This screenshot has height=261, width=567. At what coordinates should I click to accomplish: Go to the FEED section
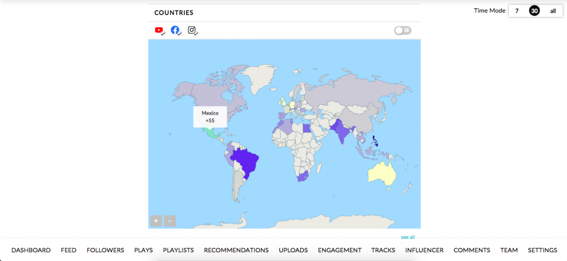(x=68, y=250)
